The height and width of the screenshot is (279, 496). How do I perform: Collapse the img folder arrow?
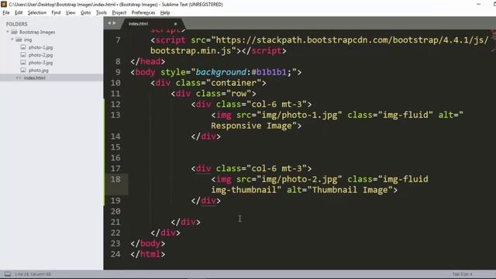tap(12, 40)
